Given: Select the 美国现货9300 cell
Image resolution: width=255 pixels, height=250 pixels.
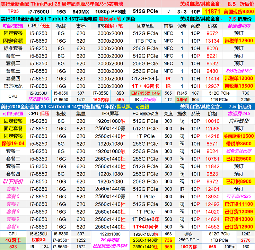Looking at the screenshot, I should tap(239, 11).
